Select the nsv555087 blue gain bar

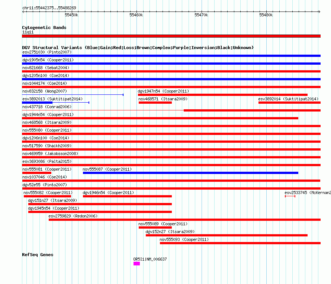(x=190, y=173)
